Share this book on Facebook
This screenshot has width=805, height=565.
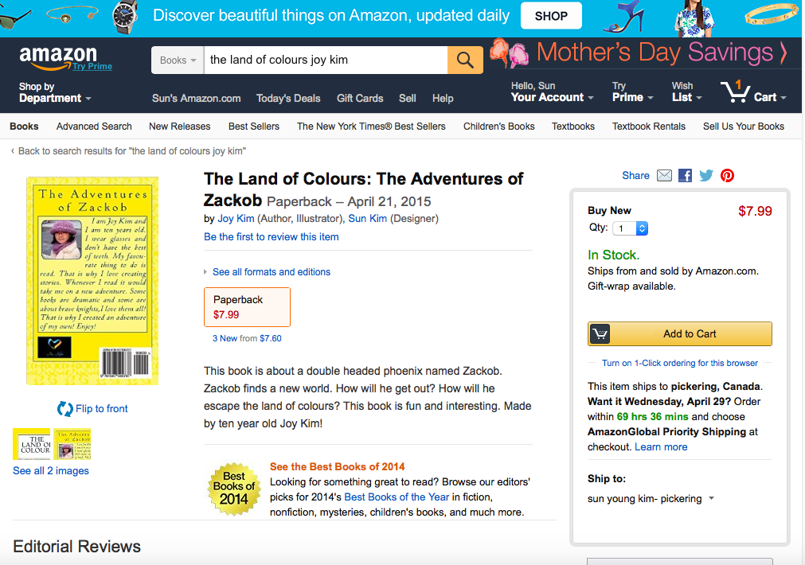click(685, 176)
